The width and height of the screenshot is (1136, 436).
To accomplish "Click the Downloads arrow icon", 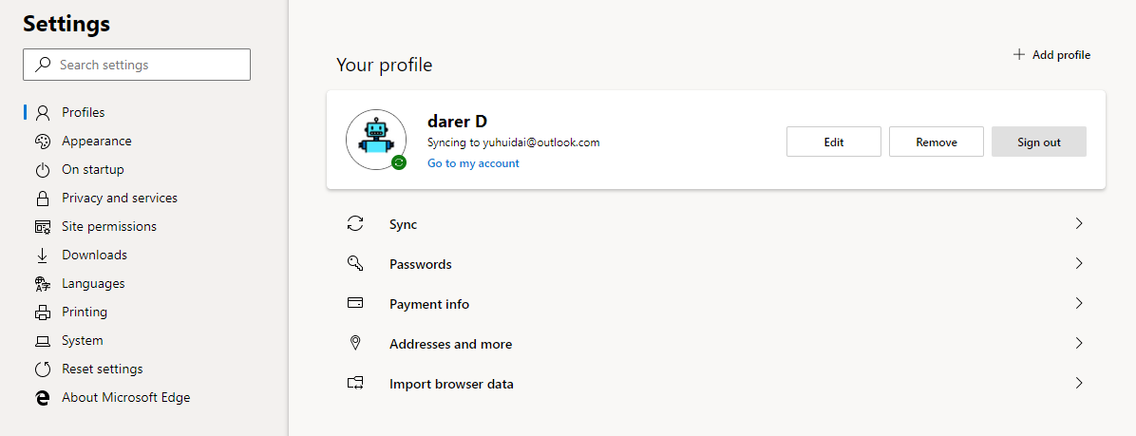I will point(42,256).
